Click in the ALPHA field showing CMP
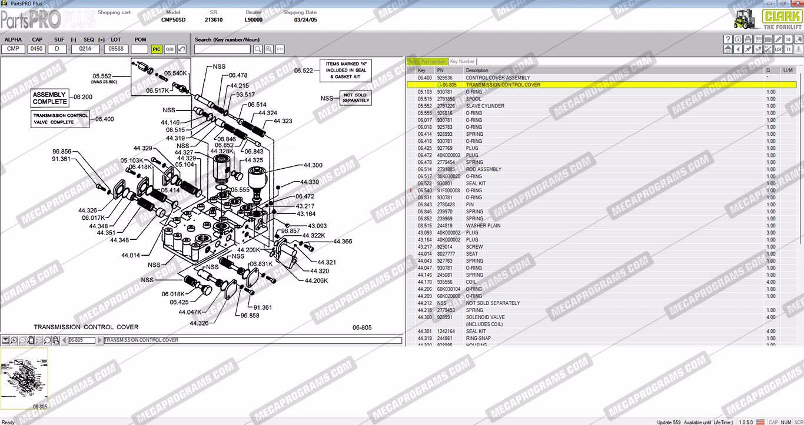The width and height of the screenshot is (804, 425). tap(13, 49)
